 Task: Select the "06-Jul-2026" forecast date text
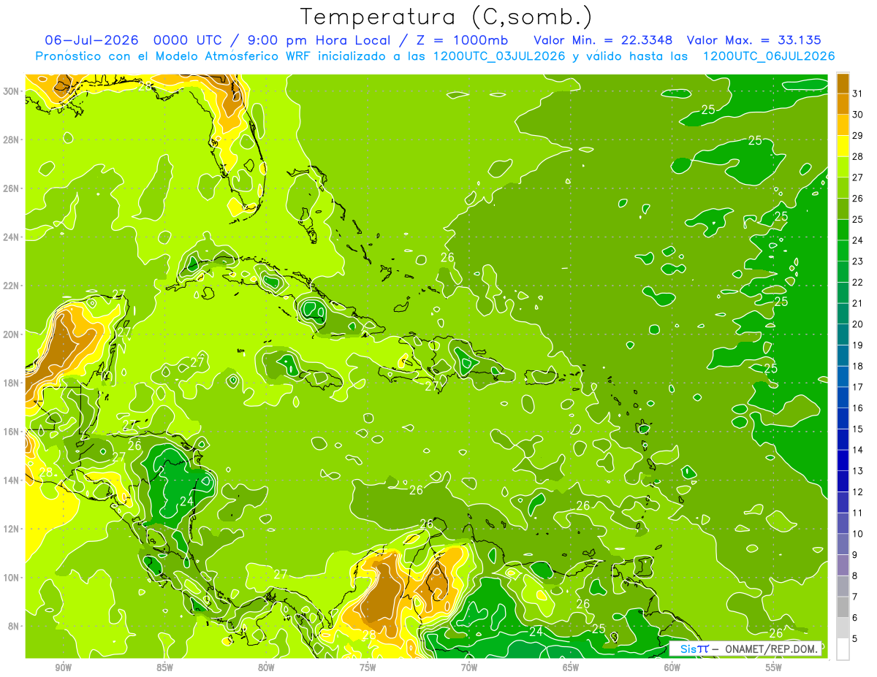pyautogui.click(x=91, y=40)
